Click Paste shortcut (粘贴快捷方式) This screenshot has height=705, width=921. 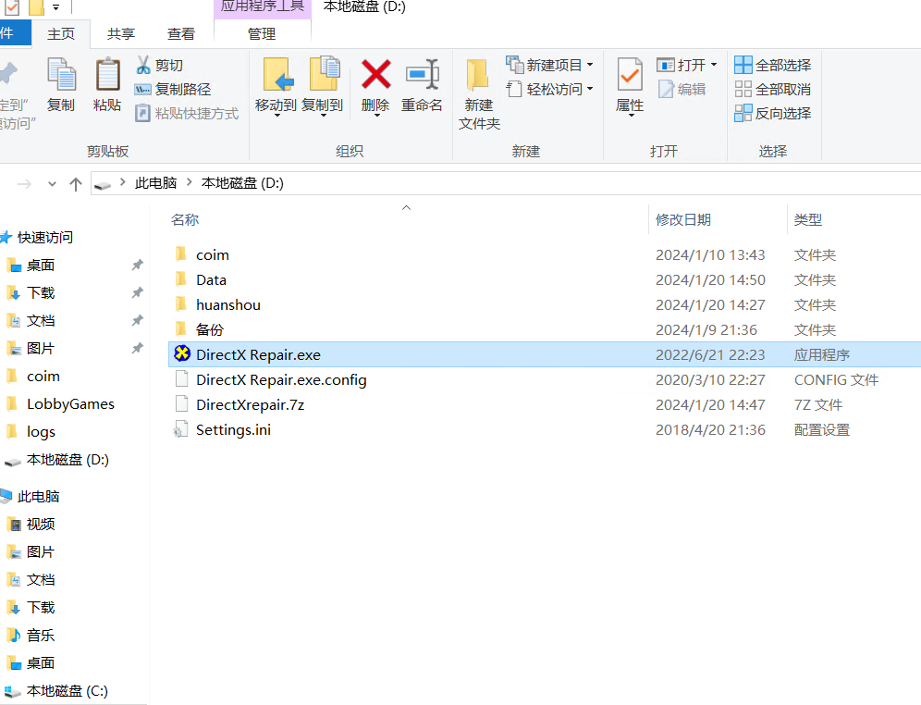[x=187, y=113]
